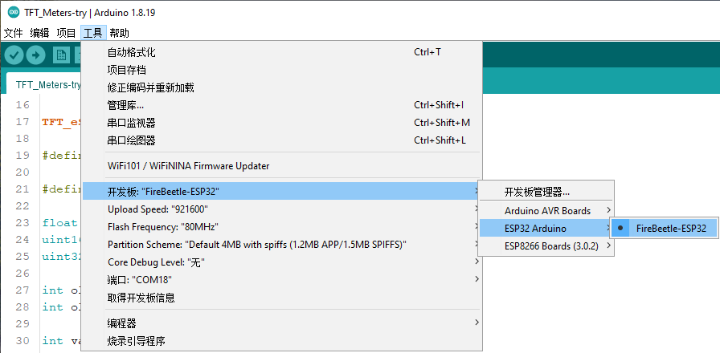Click 取得开发板信息 entry

coord(282,298)
